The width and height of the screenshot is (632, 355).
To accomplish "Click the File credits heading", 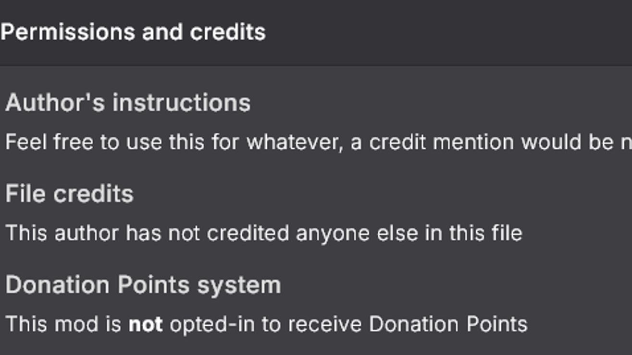I will point(69,194).
